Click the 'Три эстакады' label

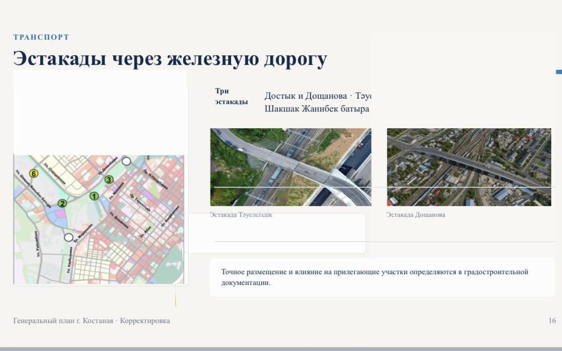[231, 96]
